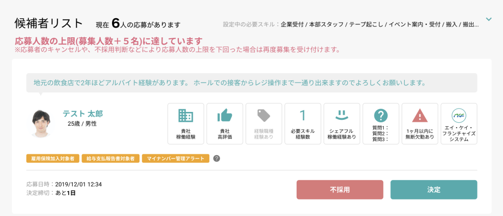This screenshot has height=216, width=503.
Task: Click the thumbs-up 貴社高評価 icon
Action: tap(224, 115)
